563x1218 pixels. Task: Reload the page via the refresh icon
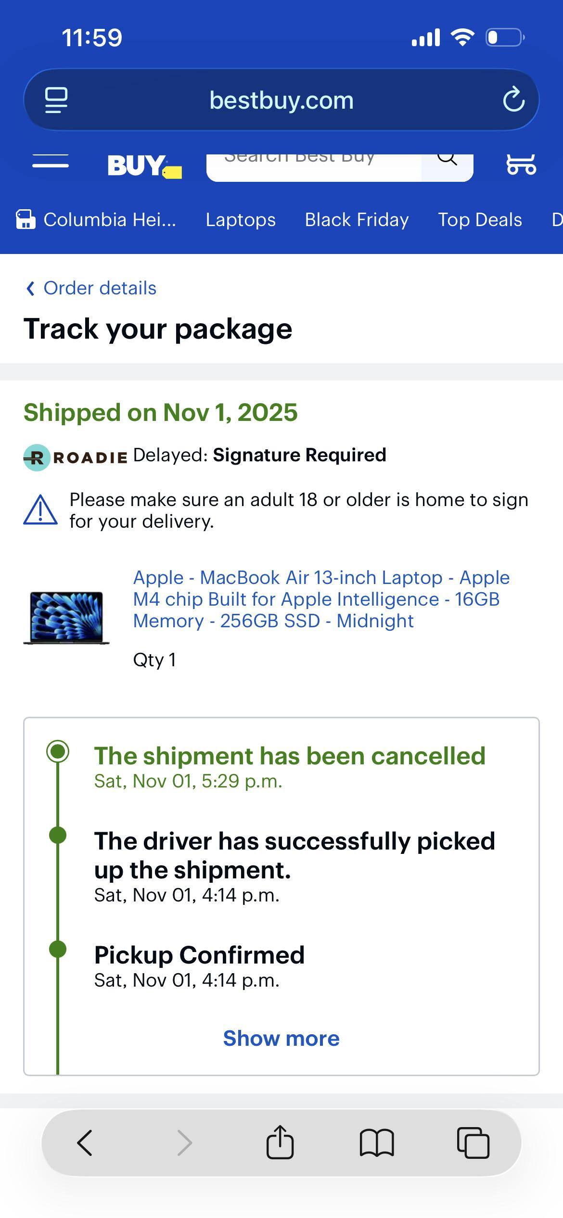(x=514, y=100)
